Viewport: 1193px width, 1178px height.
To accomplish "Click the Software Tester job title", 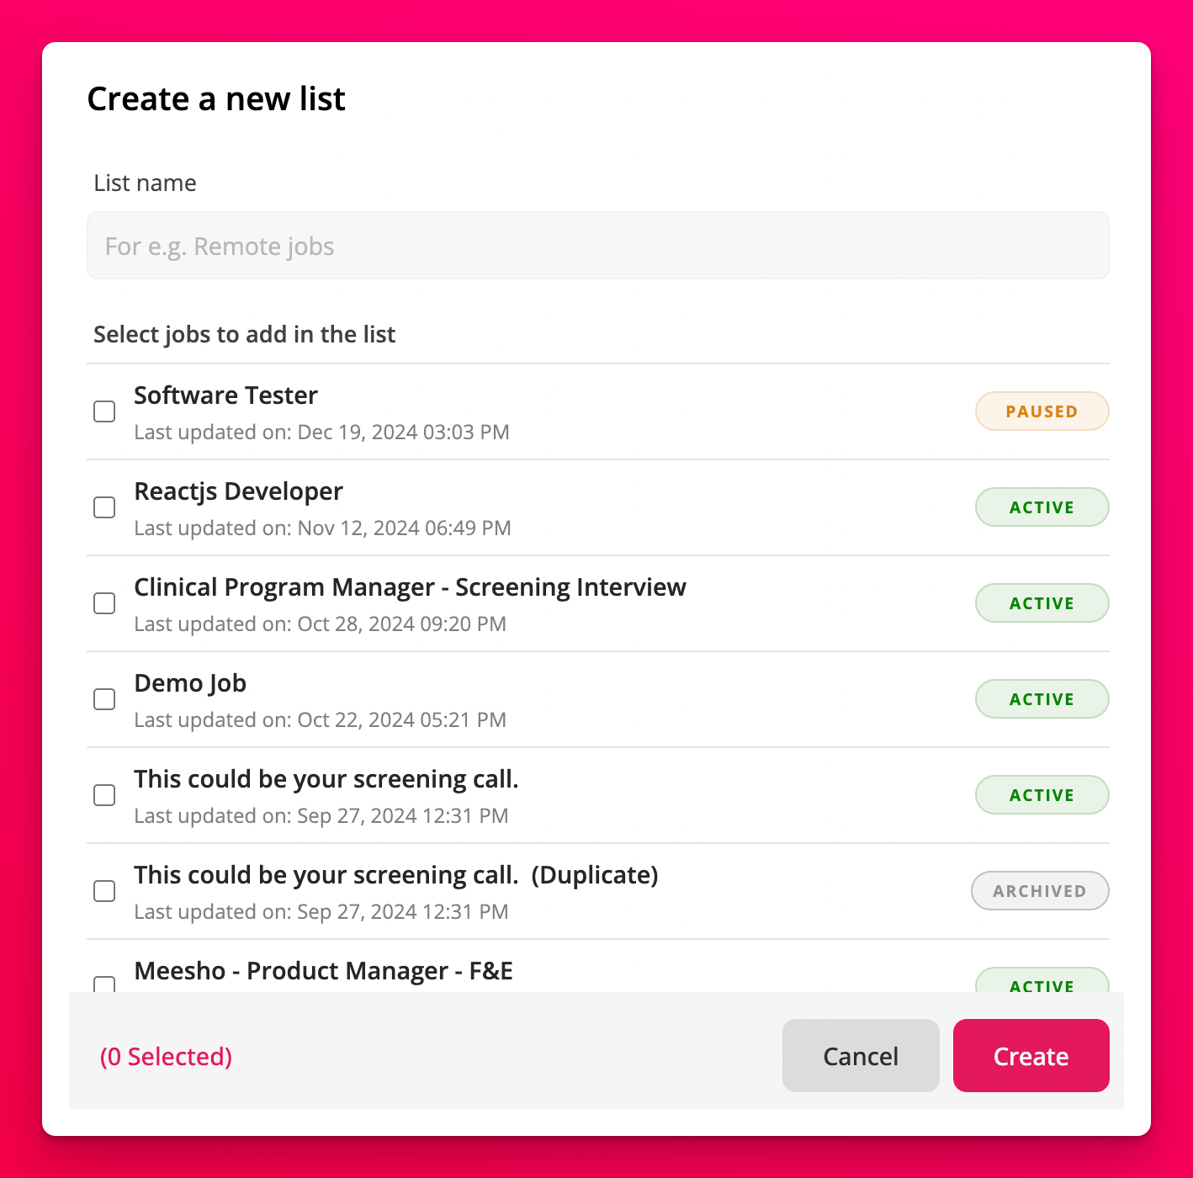I will 225,395.
